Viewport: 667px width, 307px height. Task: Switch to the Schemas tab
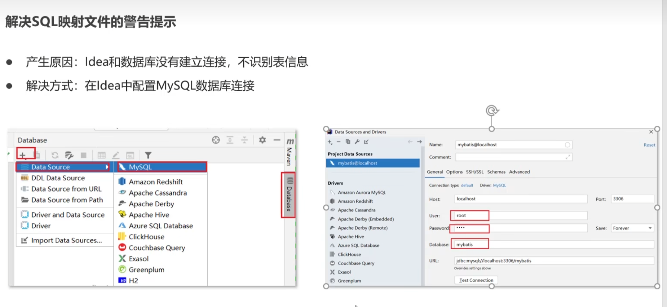(496, 172)
